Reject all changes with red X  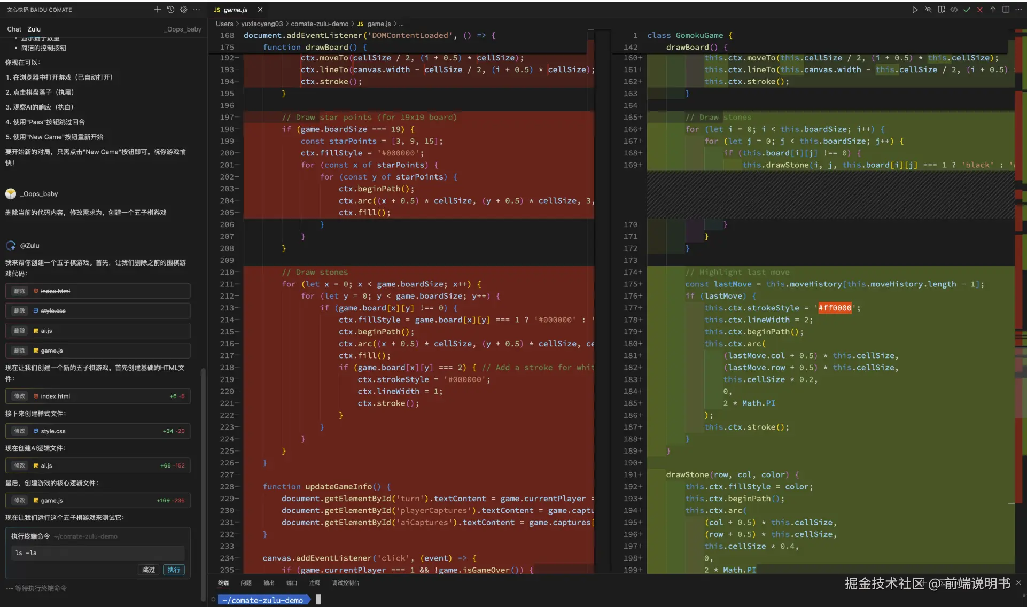pos(979,10)
